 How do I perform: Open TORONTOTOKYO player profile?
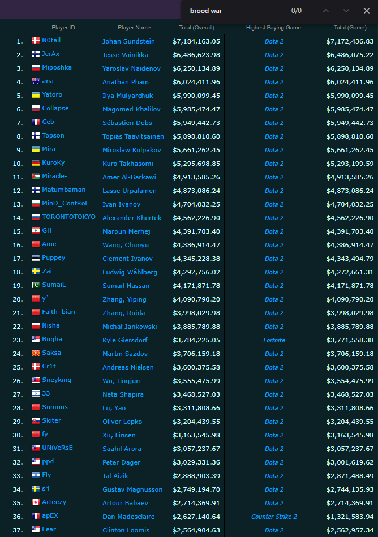(68, 217)
